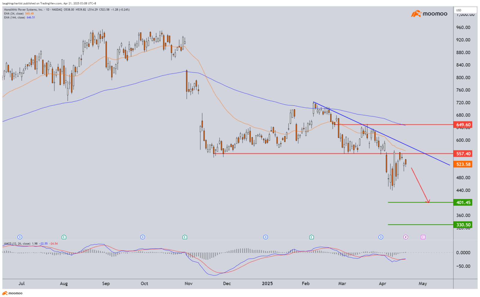The height and width of the screenshot is (297, 480).
Task: Select the earnings marker before November
Action: [185, 237]
